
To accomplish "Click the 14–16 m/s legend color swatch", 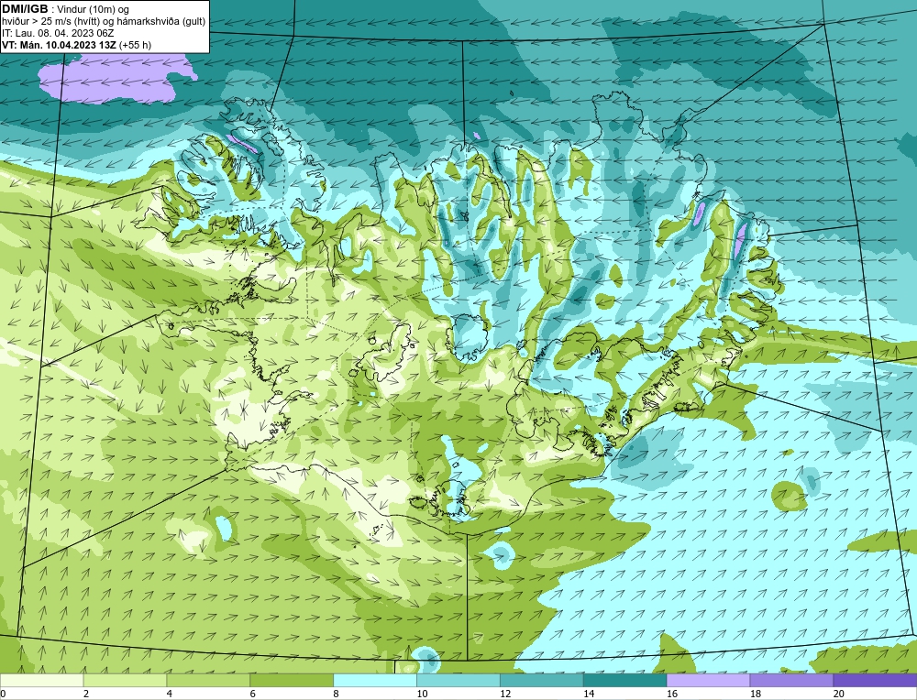I will click(624, 680).
